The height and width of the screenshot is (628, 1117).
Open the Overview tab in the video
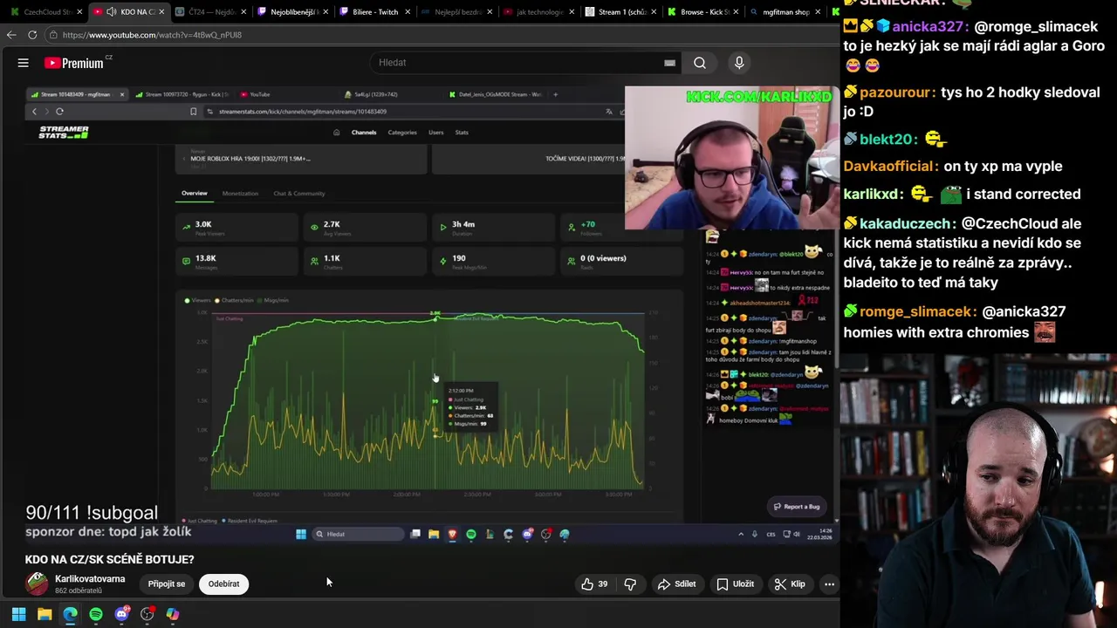pyautogui.click(x=195, y=194)
